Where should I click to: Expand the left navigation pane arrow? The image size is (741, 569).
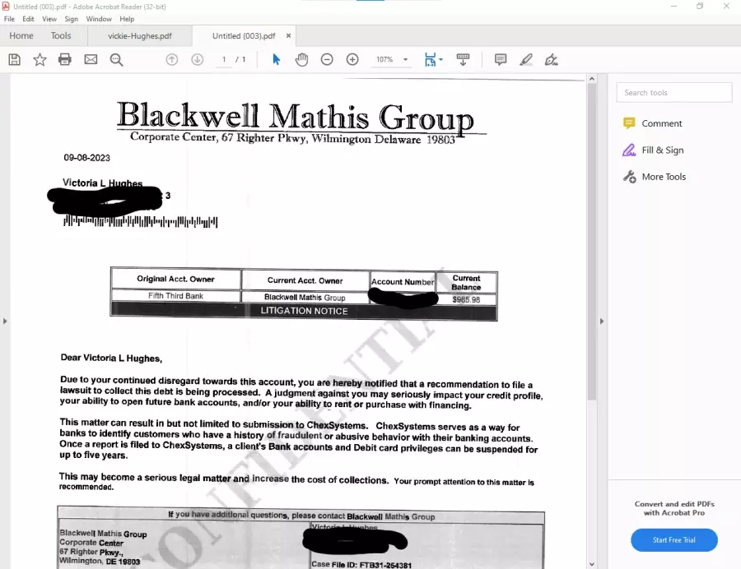[5, 322]
